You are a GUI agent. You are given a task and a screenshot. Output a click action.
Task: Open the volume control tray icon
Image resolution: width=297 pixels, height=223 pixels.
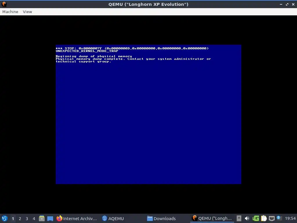point(247,218)
